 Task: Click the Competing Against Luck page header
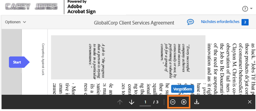pyautogui.click(x=43, y=59)
